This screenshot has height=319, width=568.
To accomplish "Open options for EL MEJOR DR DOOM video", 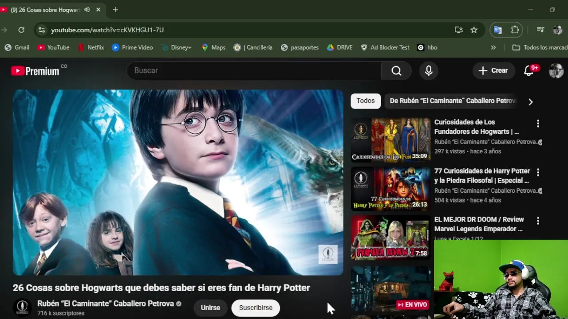I will point(538,221).
